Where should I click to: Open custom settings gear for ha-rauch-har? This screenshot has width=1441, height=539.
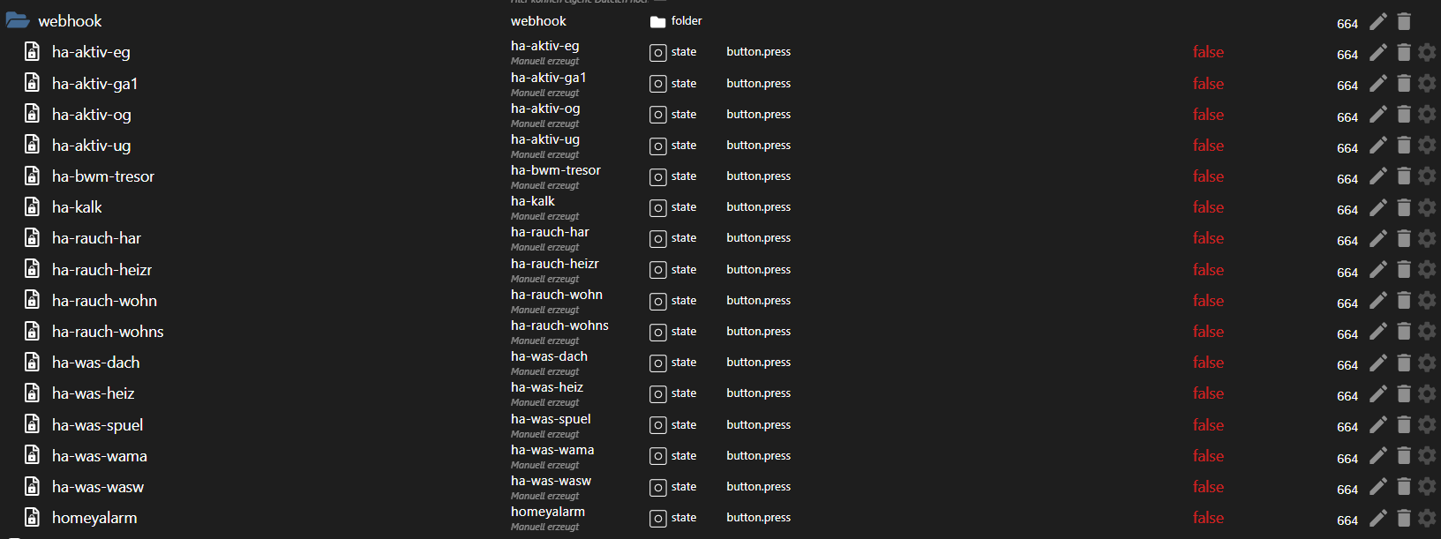(x=1427, y=238)
